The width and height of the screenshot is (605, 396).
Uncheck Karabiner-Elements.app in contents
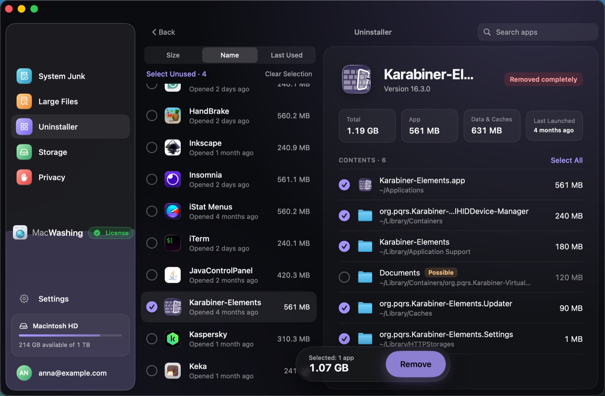click(344, 185)
